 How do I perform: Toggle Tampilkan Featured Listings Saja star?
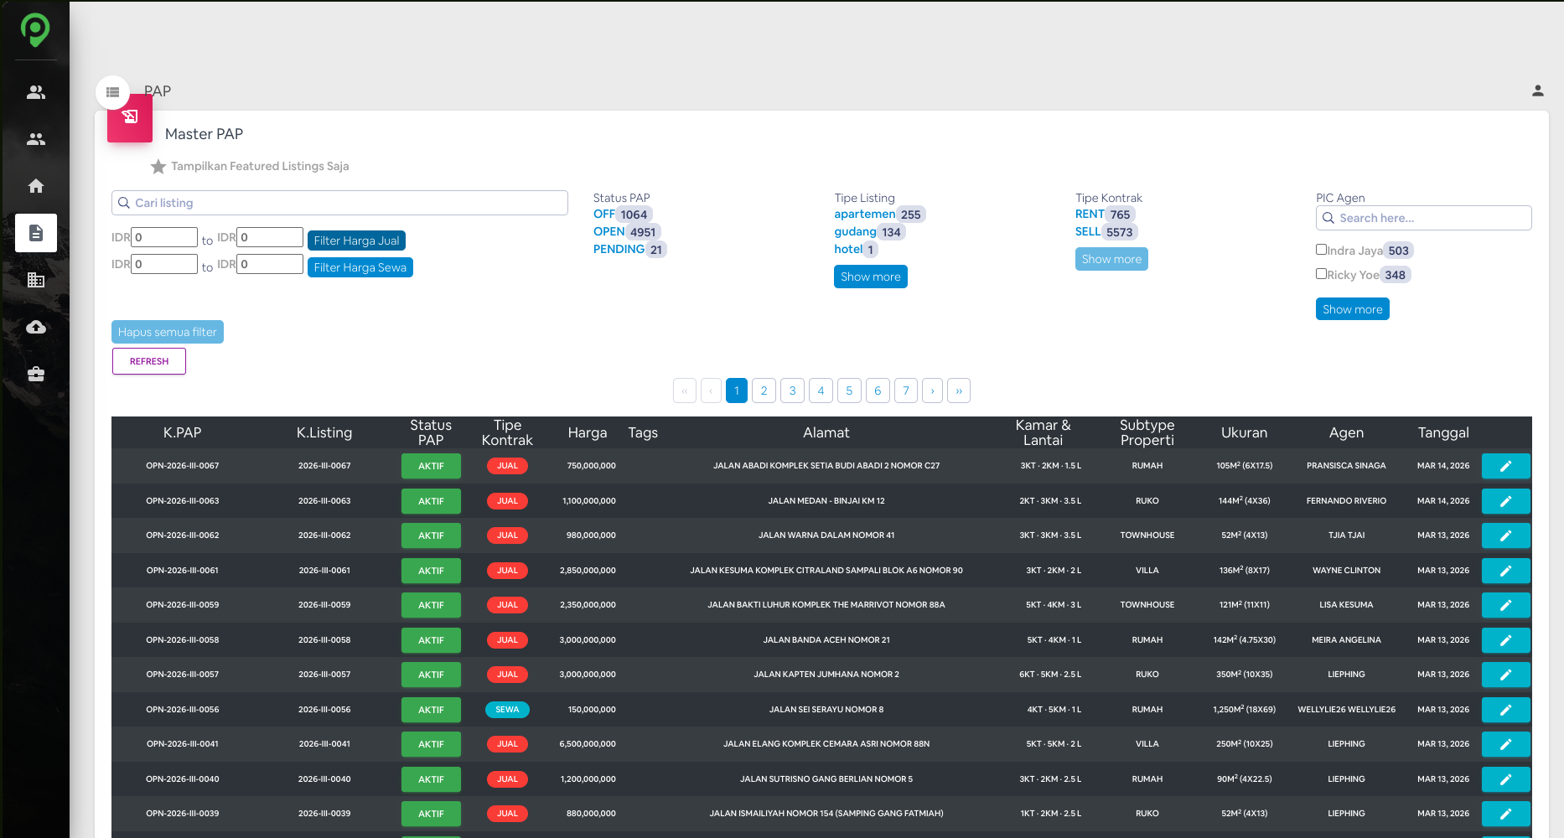click(158, 166)
